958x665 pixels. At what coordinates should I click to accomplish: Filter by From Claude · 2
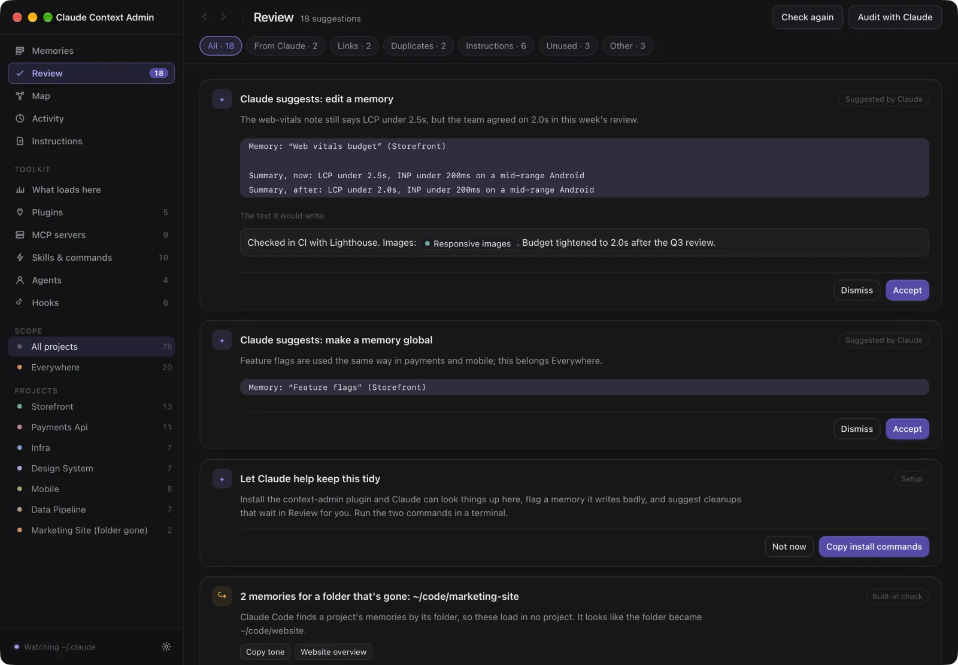coord(286,46)
